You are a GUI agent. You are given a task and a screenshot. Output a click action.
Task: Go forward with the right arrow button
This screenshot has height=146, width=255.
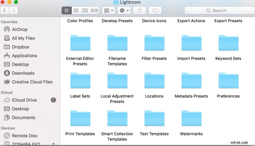[14, 11]
